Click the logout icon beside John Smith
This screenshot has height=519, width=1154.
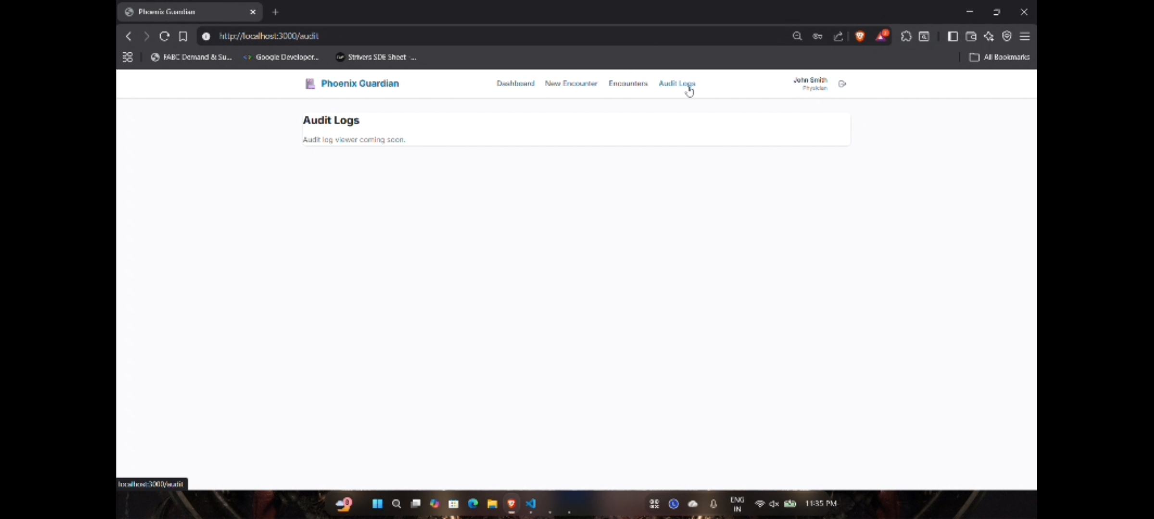[x=842, y=84]
